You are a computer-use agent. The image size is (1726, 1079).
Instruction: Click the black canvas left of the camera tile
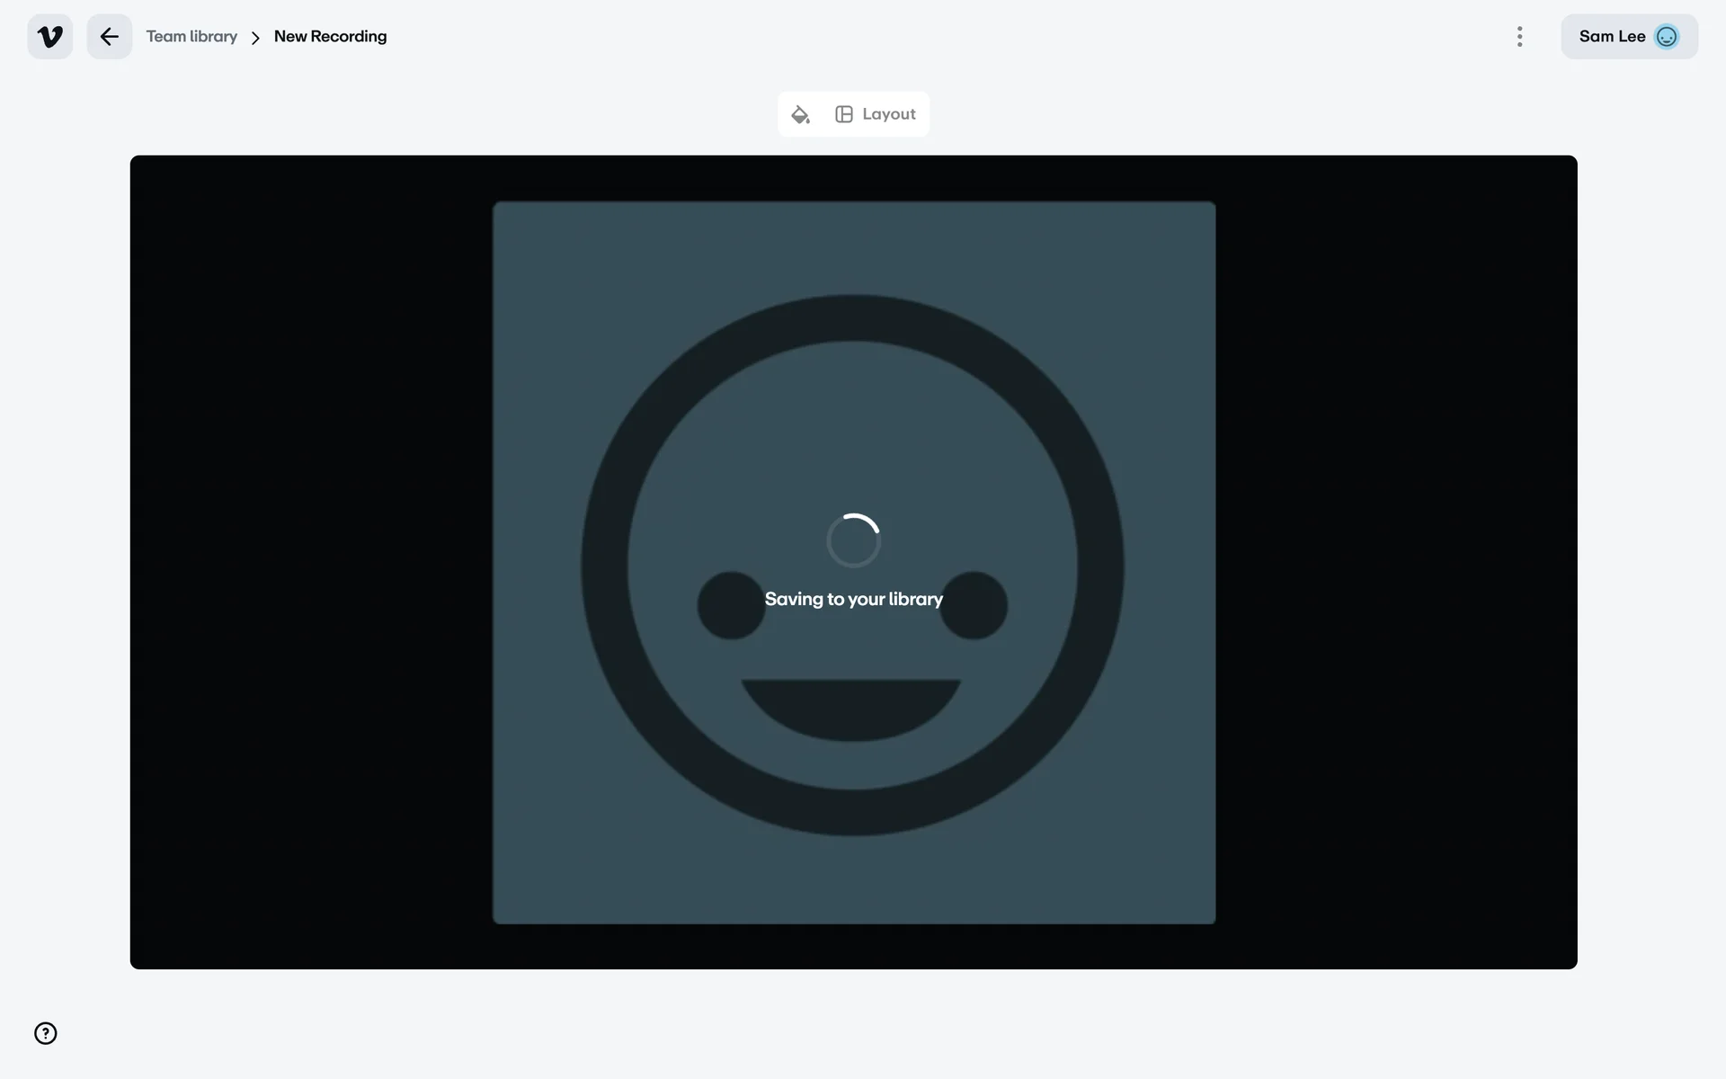pos(310,562)
